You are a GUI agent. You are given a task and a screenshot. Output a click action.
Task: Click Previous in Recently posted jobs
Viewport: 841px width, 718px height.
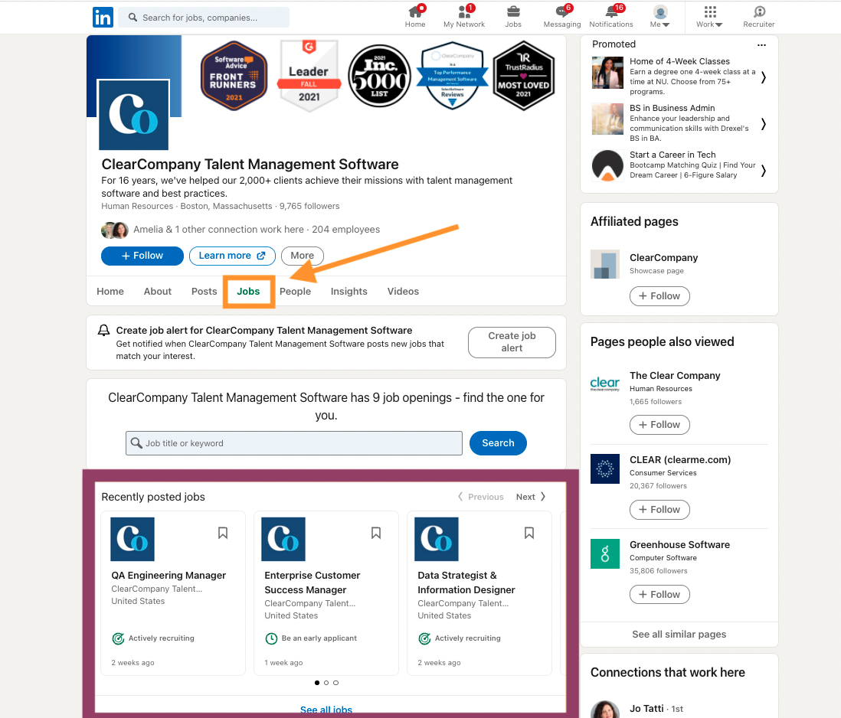point(480,497)
